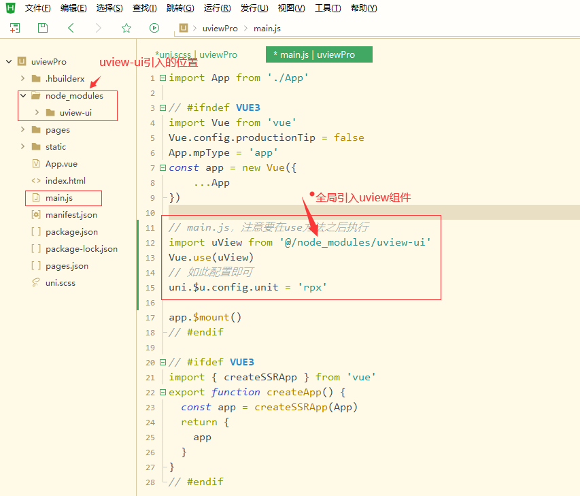The height and width of the screenshot is (496, 580).
Task: Place cursor on line 13 Vue.use(uView)
Action: click(x=211, y=258)
